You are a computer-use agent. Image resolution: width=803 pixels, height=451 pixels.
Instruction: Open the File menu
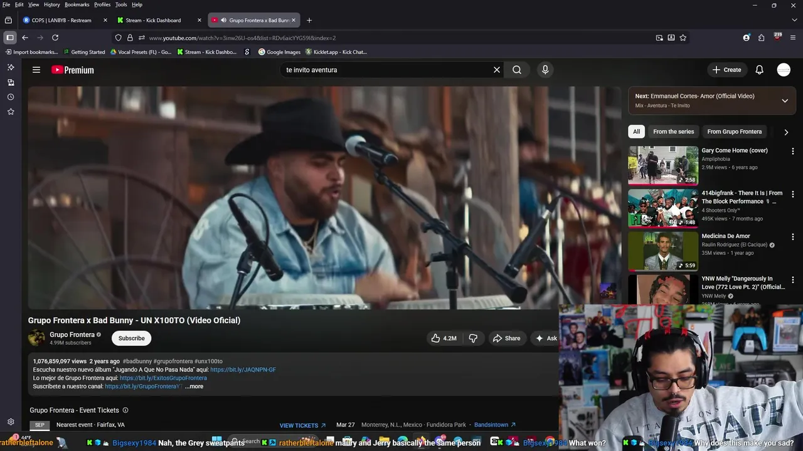6,4
